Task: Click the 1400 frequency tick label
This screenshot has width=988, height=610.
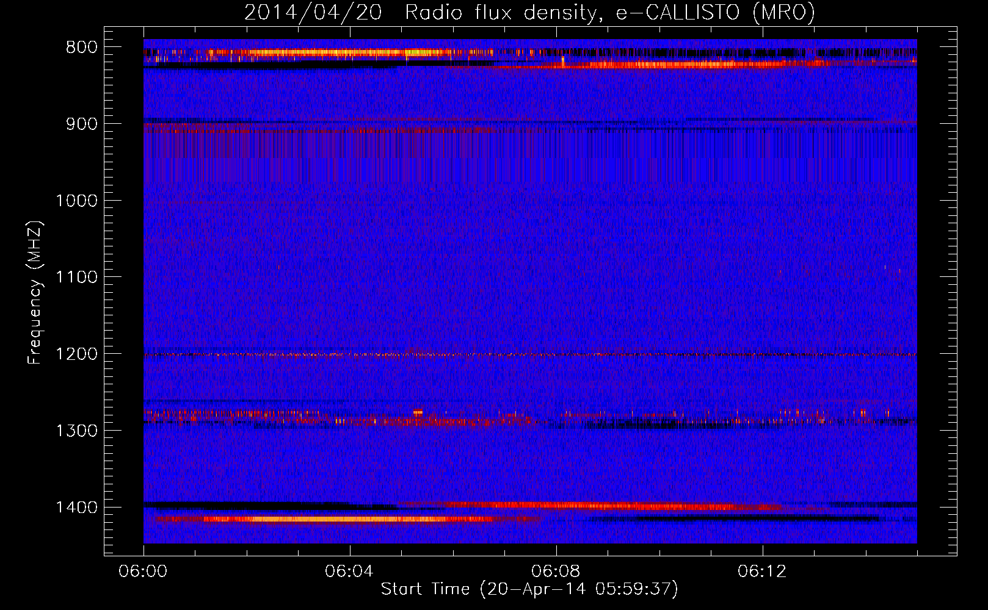Action: pyautogui.click(x=76, y=508)
